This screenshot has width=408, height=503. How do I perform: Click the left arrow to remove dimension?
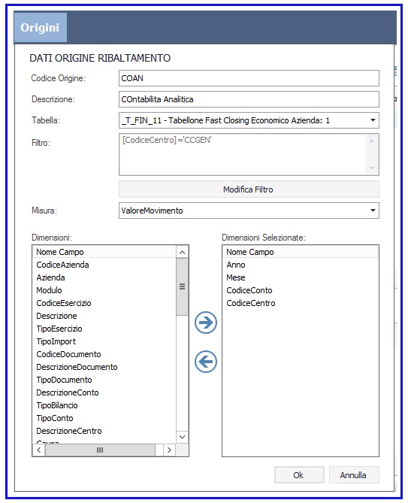point(206,362)
